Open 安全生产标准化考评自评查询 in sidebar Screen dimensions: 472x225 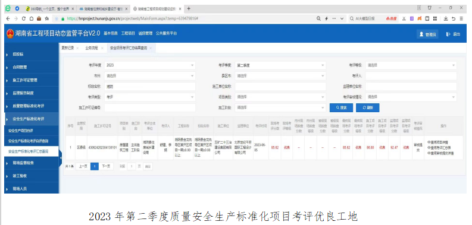tap(32, 141)
